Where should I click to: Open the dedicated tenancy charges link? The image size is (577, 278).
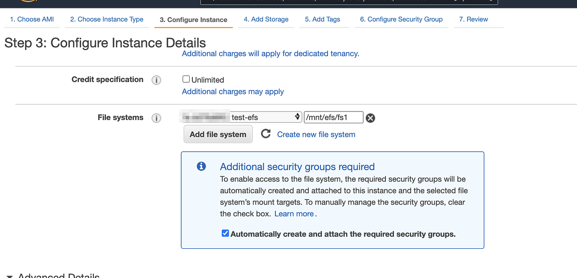[x=270, y=54]
